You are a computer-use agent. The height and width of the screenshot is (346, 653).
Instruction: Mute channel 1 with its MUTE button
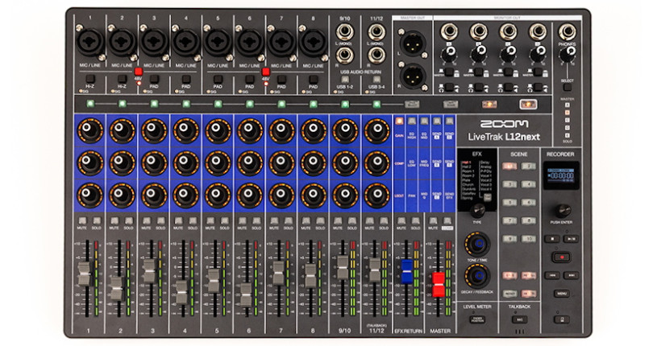coord(82,221)
